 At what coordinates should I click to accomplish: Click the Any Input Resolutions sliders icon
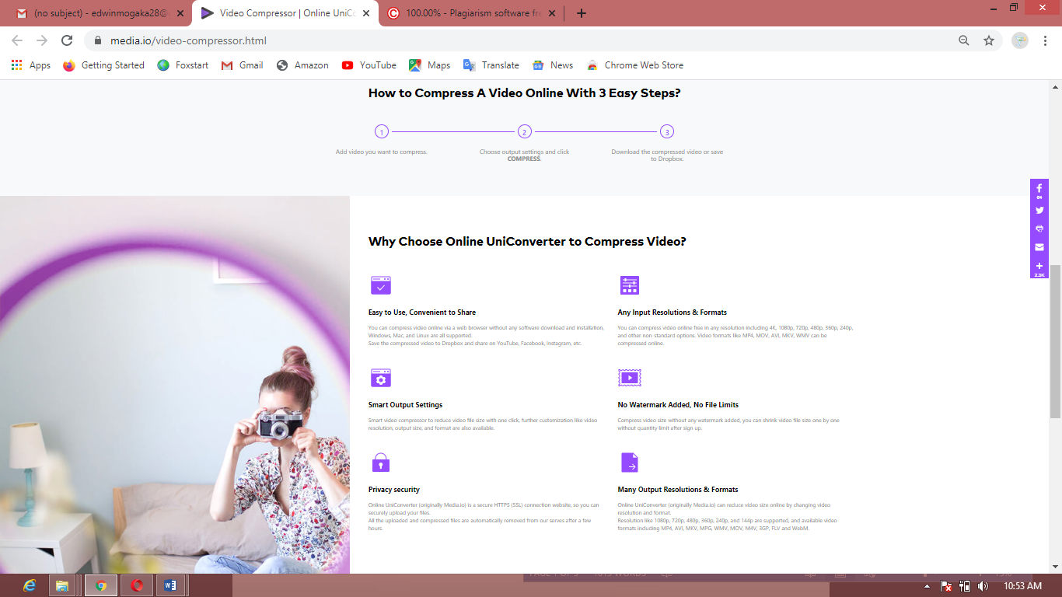coord(629,285)
